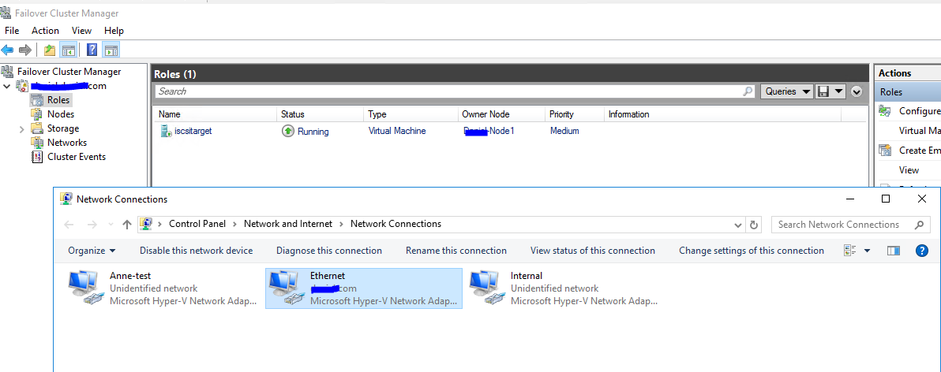
Task: Click the Configure Role icon in Actions pane
Action: tap(885, 111)
